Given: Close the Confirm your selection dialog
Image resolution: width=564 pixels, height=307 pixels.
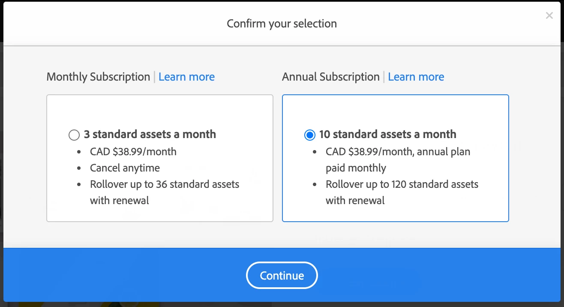Looking at the screenshot, I should point(549,16).
